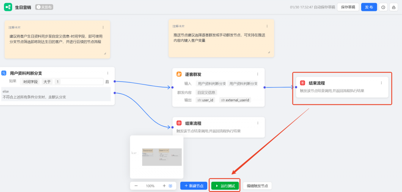The width and height of the screenshot is (402, 192).
Task: Open three-dot menu of 用户资料判断分支 node
Action: 108,73
